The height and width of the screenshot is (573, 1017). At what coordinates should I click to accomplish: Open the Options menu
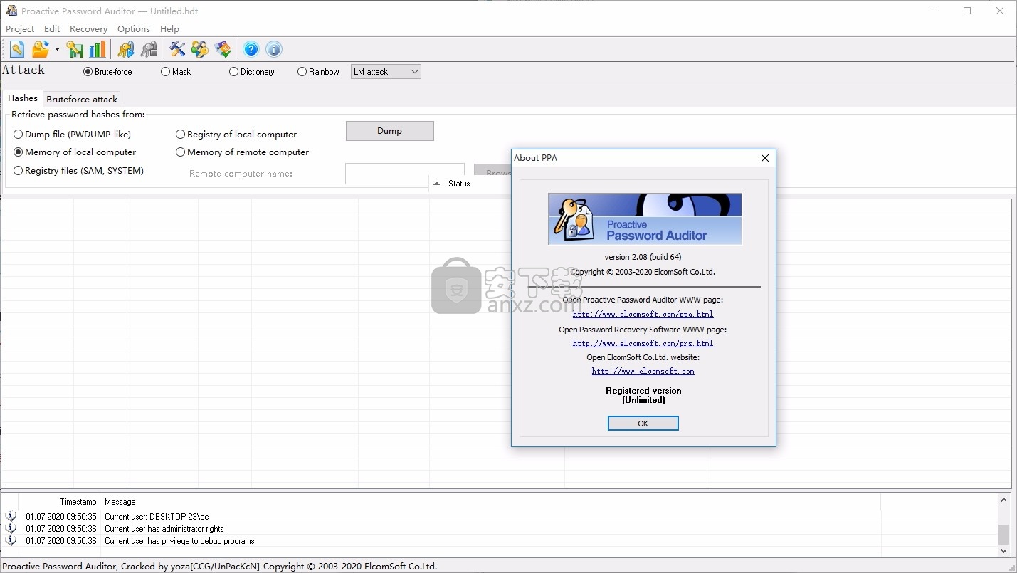point(134,29)
